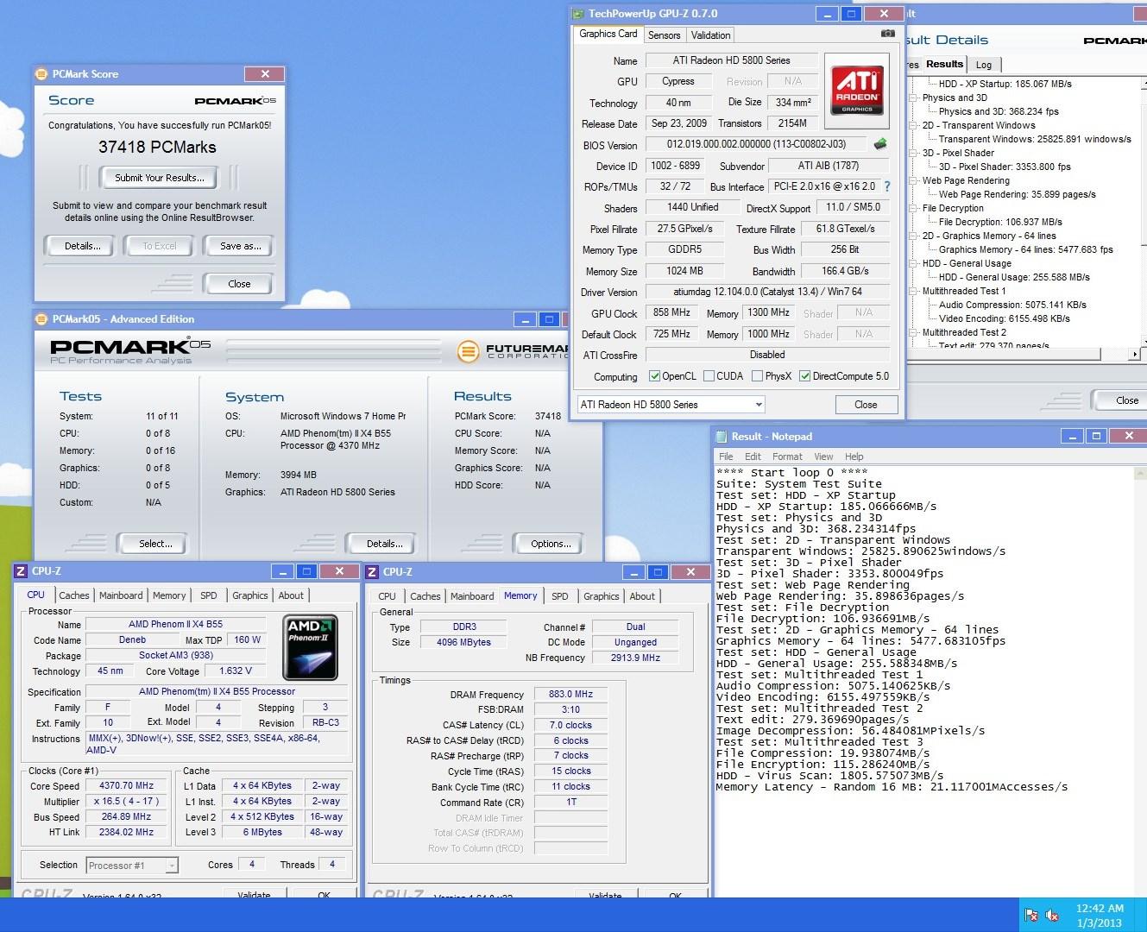Click Close button in PCMark Score window
1147x932 pixels.
tap(239, 284)
